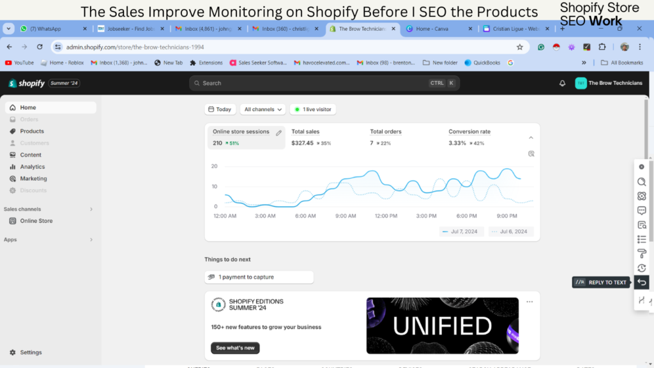Open the Chrome extensions puzzle icon
This screenshot has height=368, width=654.
coord(602,47)
